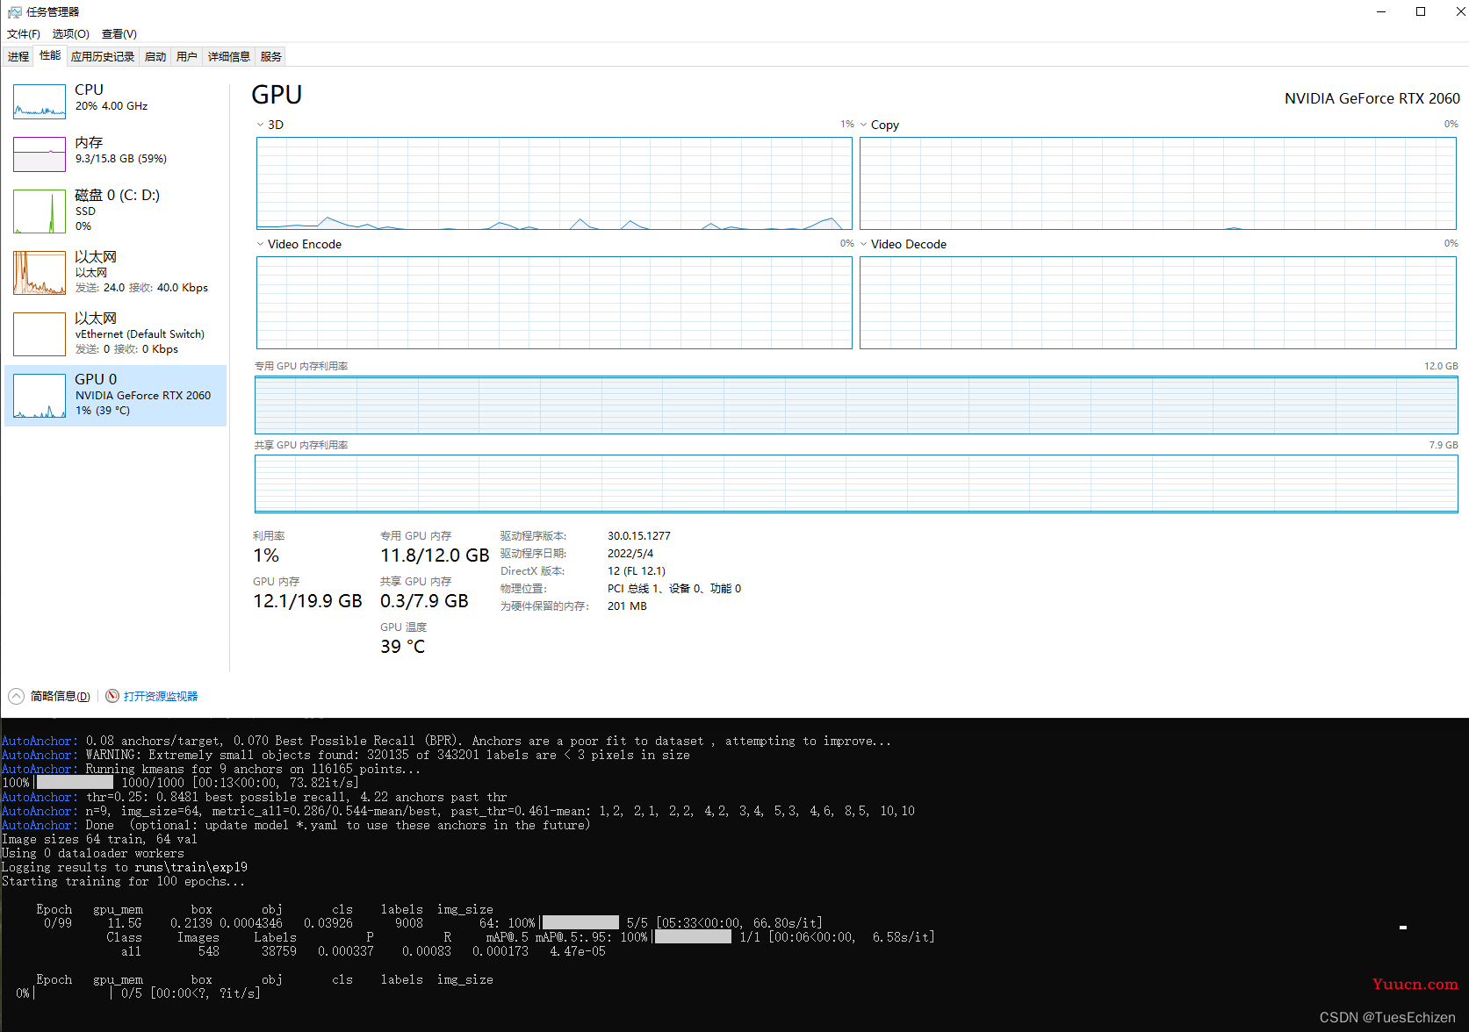1469x1032 pixels.
Task: Click the GPU memory value 12.1/19.9 GB
Action: pos(307,601)
